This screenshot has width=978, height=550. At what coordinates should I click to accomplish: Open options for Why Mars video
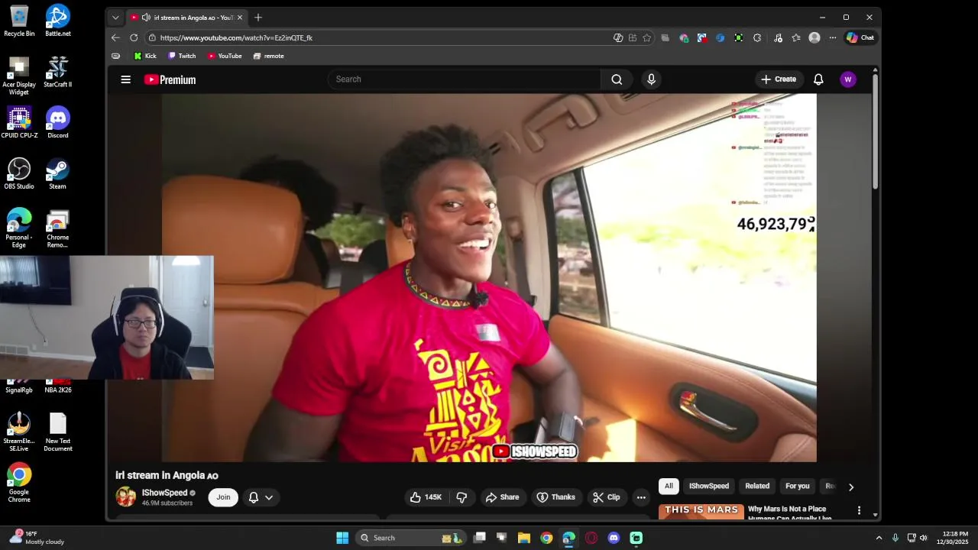[x=859, y=510]
